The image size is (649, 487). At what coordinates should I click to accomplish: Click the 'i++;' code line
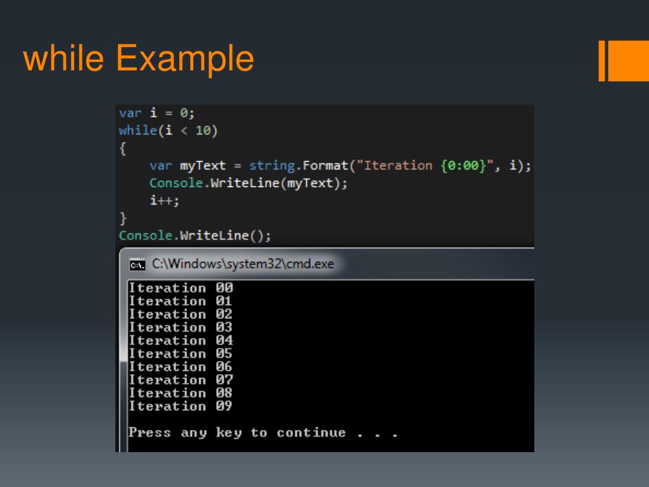tap(164, 201)
